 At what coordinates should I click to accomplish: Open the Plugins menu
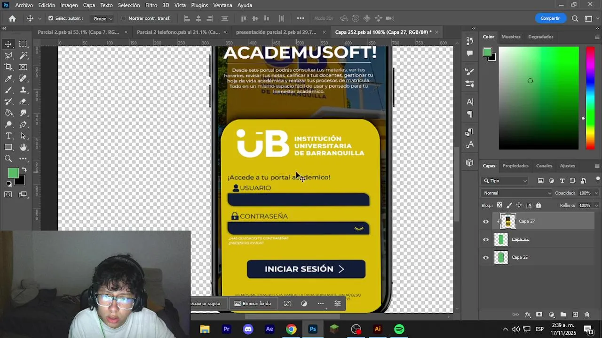tap(199, 5)
